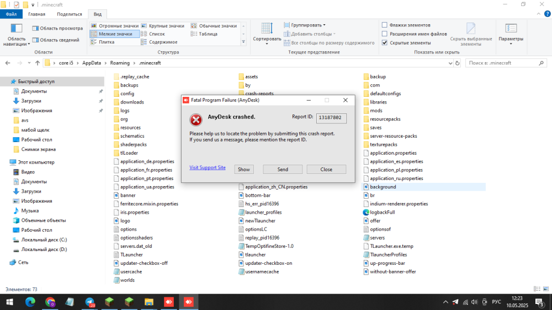
Task: Open Navigation pane (Область навигации) dropdown
Action: coord(16,34)
